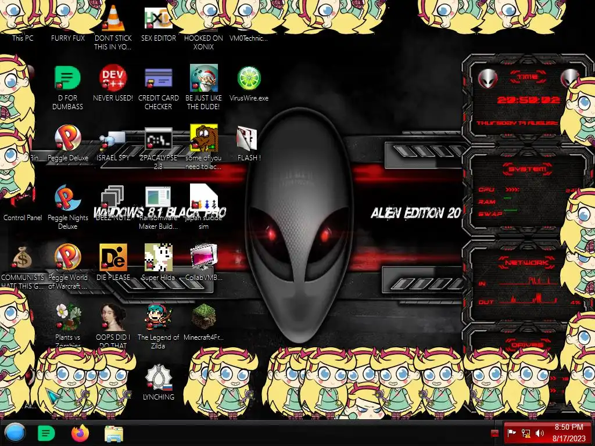Image resolution: width=595 pixels, height=446 pixels.
Task: Launch the Peggle Nights Deluxe icon
Action: click(67, 197)
